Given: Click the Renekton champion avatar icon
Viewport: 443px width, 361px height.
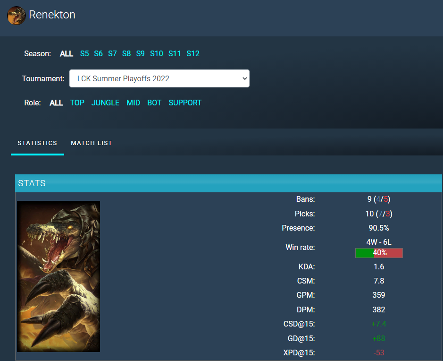Looking at the screenshot, I should [x=17, y=15].
